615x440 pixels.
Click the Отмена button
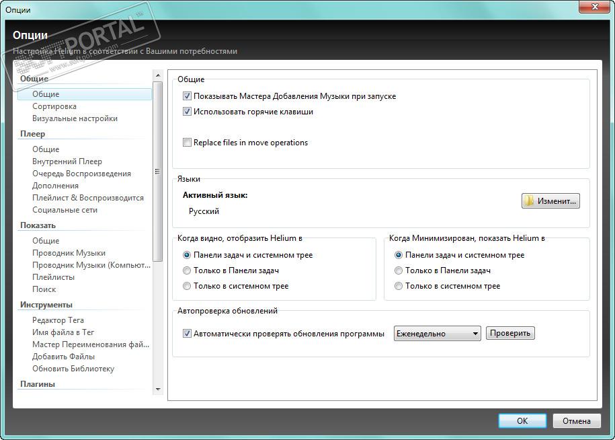(x=577, y=420)
